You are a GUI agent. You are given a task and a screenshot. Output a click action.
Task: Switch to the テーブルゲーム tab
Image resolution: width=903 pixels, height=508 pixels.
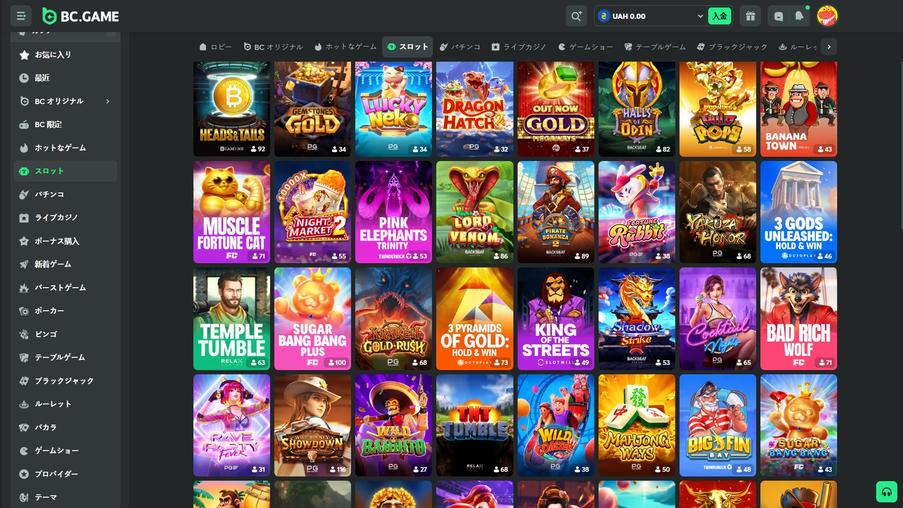pyautogui.click(x=655, y=47)
